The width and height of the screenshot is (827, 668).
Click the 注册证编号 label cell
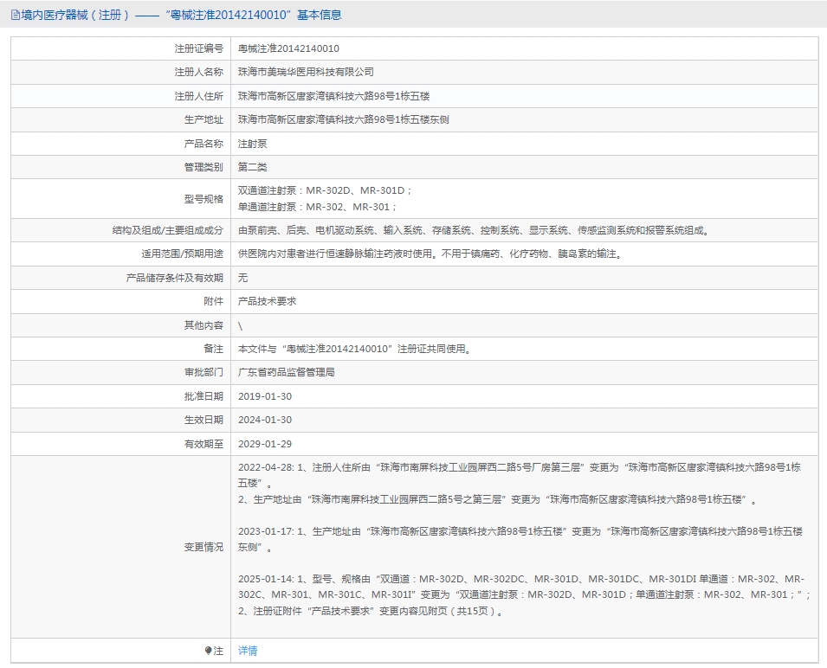199,48
